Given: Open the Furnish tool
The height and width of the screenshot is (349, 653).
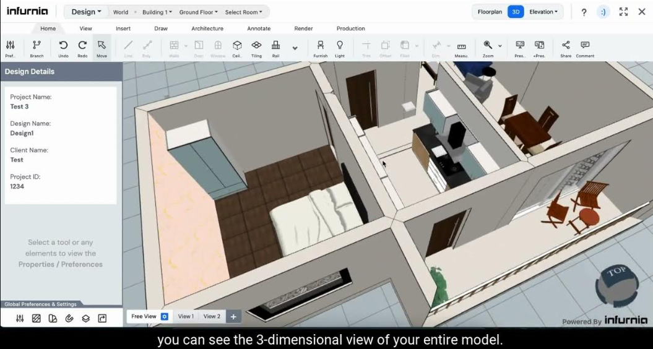Looking at the screenshot, I should coord(320,48).
